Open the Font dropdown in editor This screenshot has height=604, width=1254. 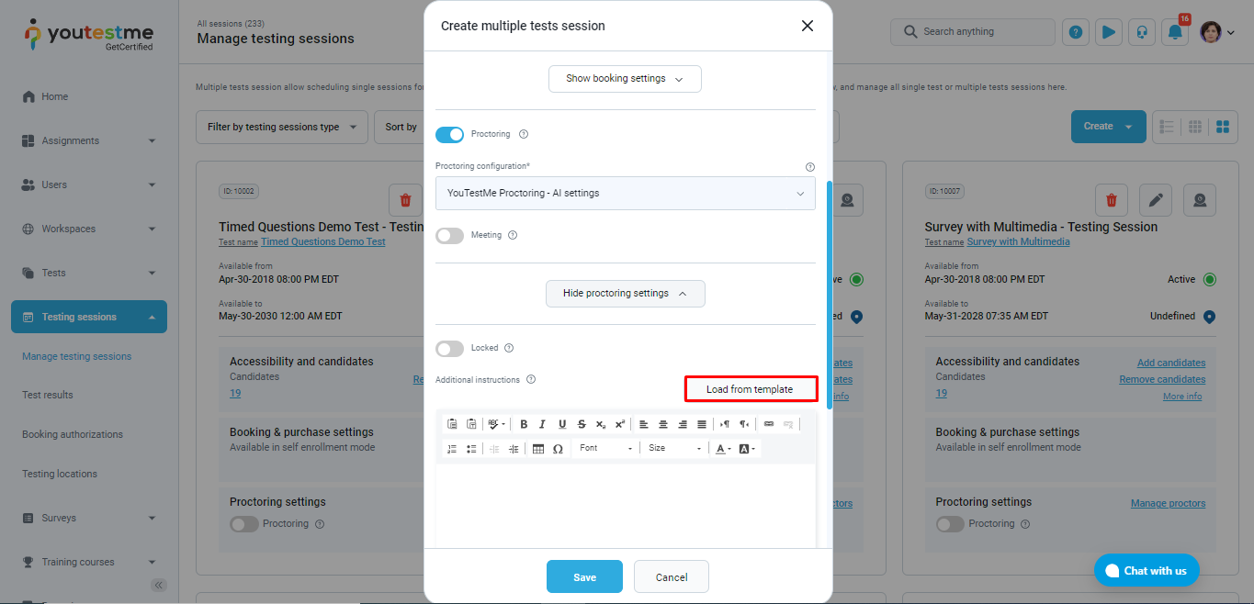(605, 449)
